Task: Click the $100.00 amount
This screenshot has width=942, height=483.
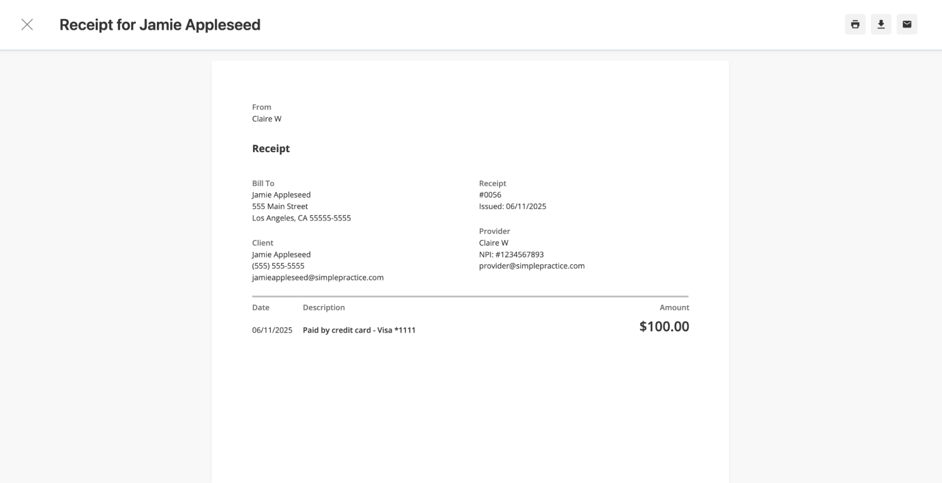Action: tap(663, 326)
